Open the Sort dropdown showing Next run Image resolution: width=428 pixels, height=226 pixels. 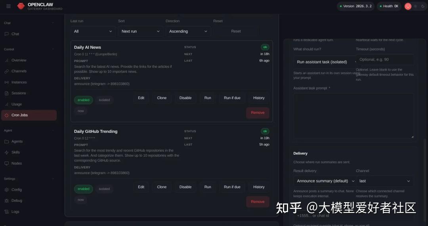pos(140,31)
